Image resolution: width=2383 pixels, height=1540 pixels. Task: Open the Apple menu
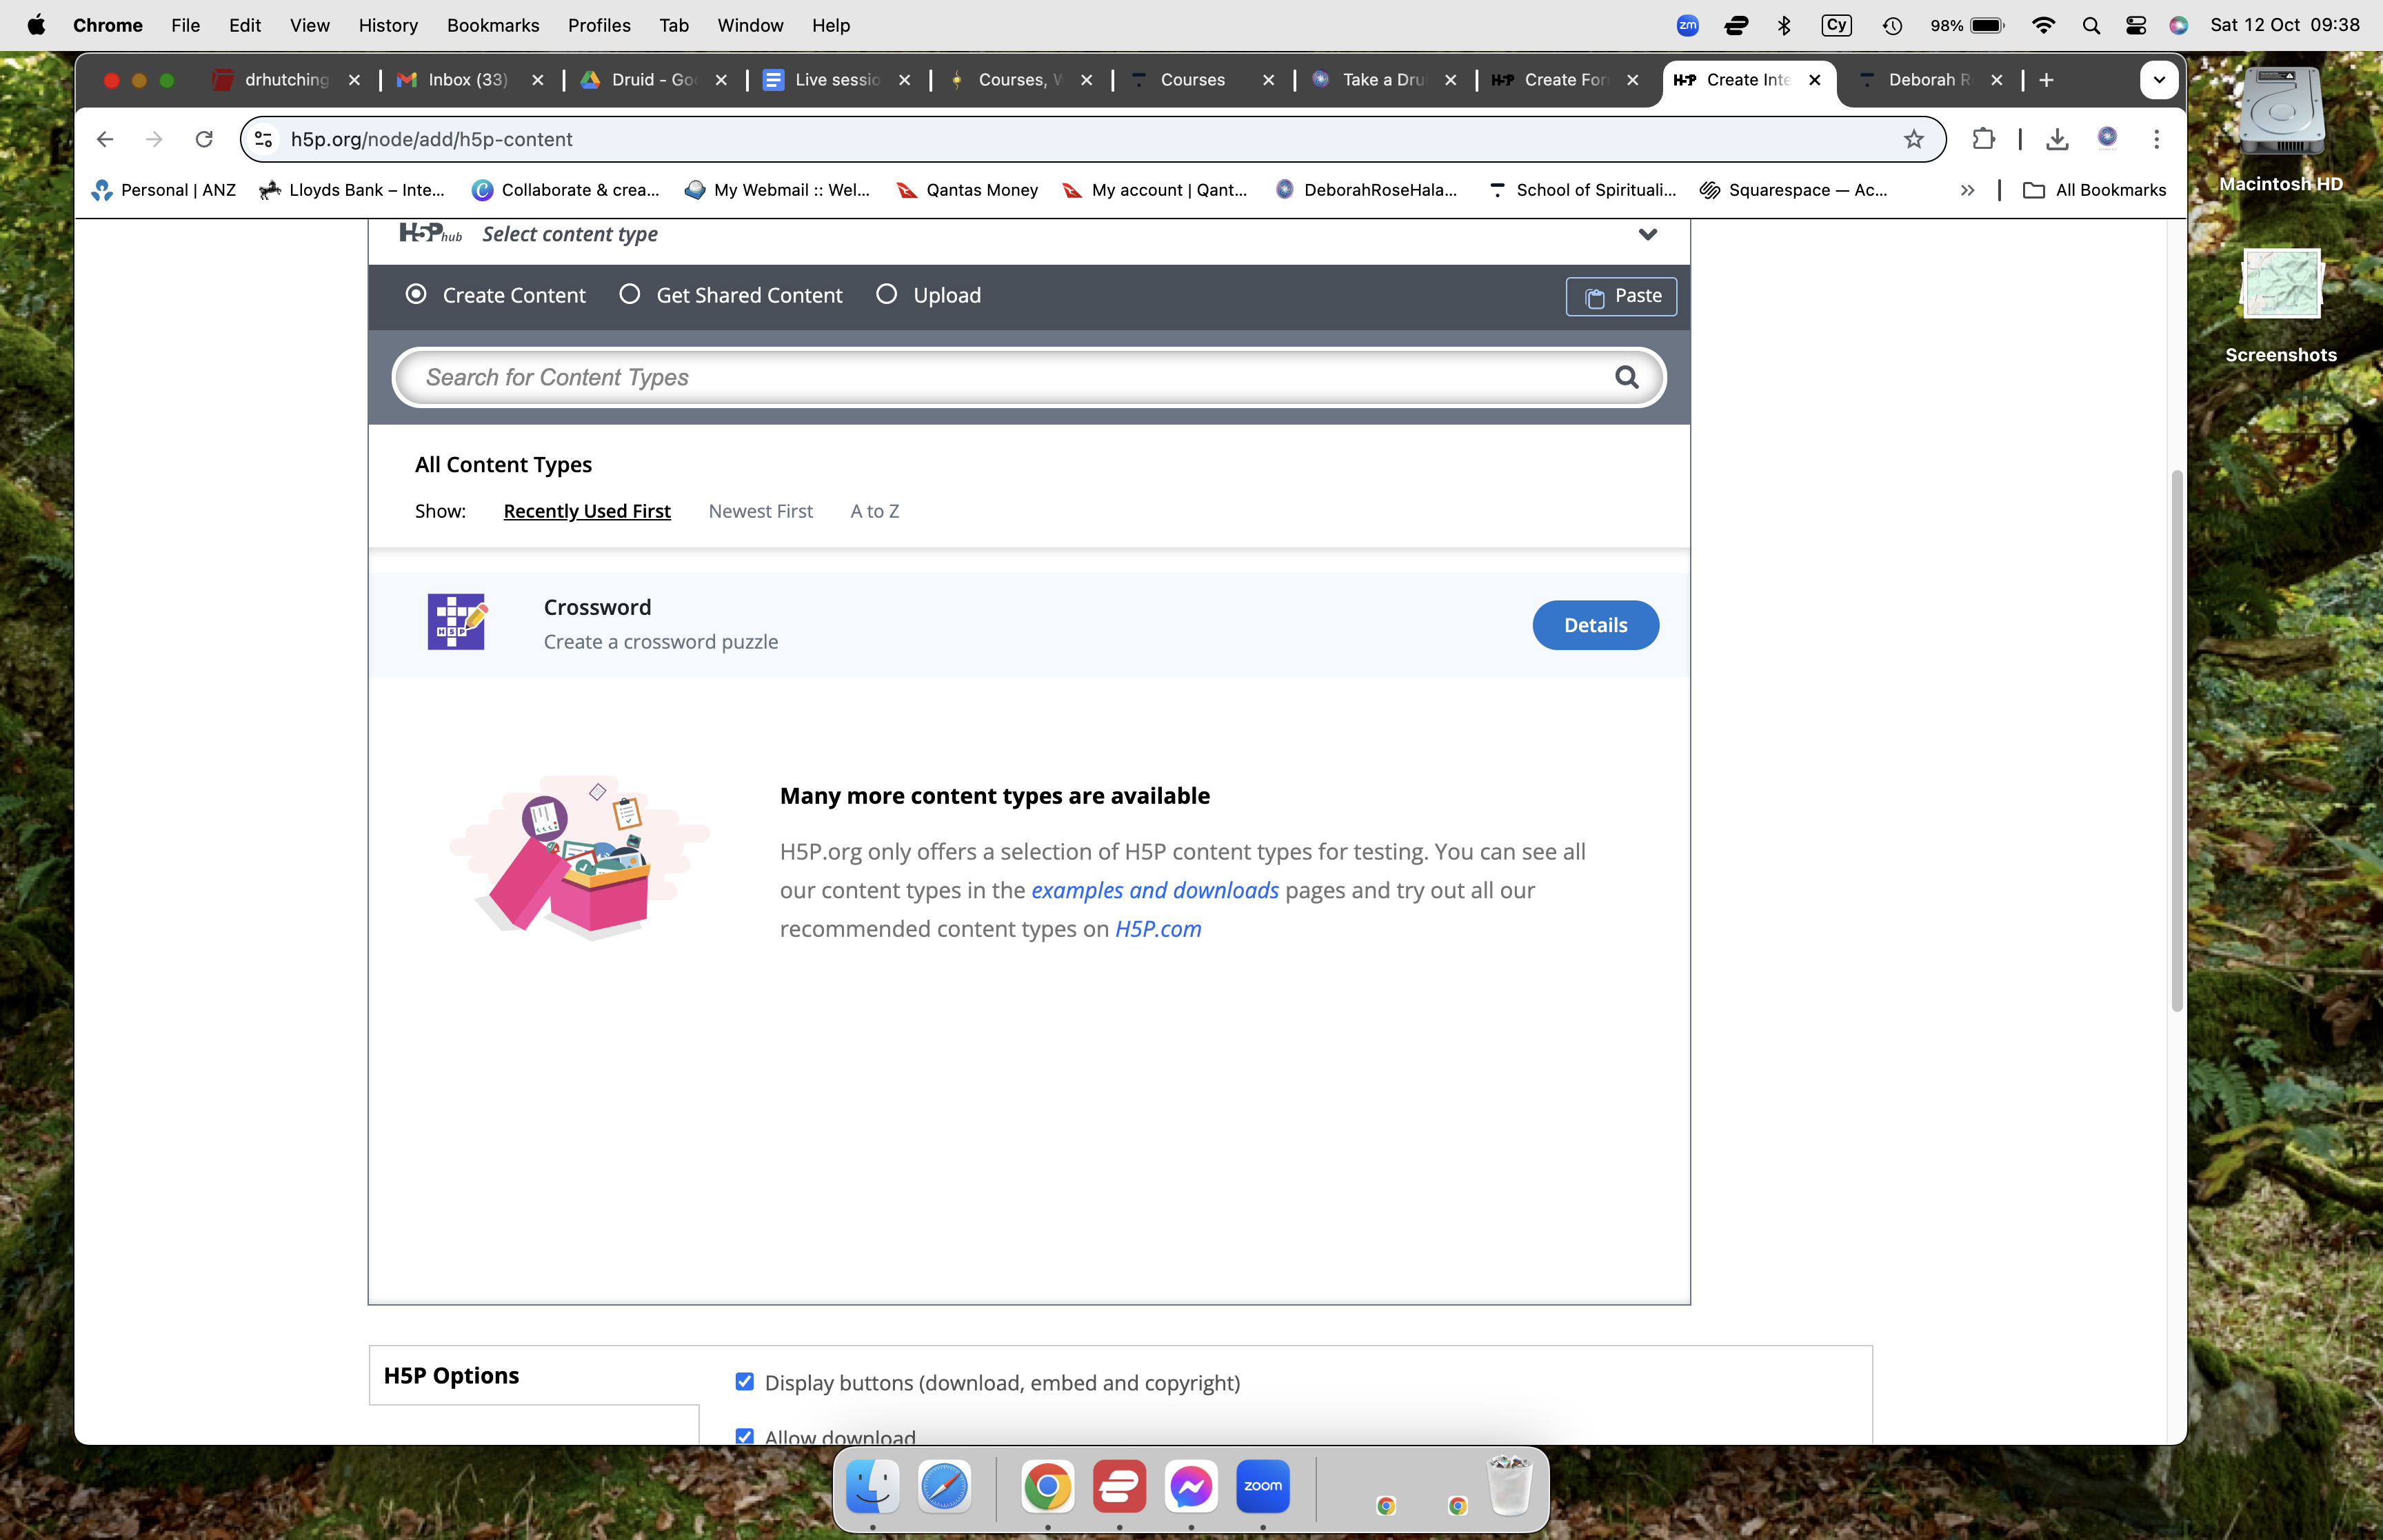tap(36, 25)
